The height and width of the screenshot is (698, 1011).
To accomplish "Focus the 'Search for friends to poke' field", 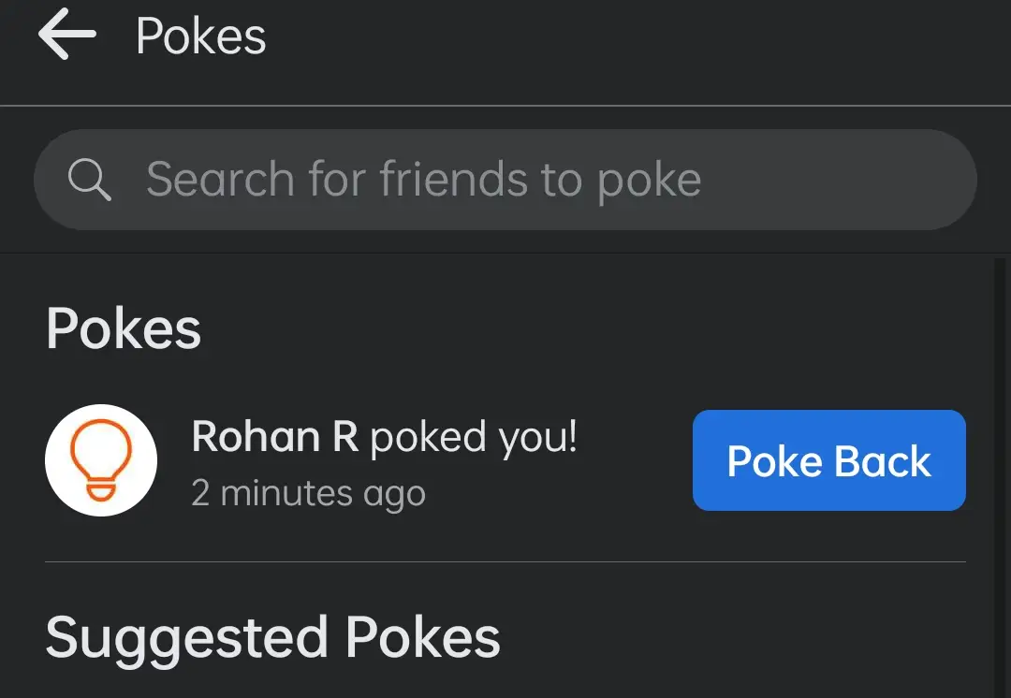I will [x=505, y=180].
